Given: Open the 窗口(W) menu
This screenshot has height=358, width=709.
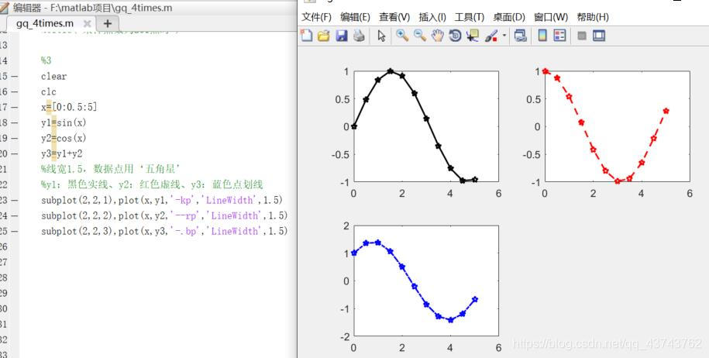Looking at the screenshot, I should pyautogui.click(x=551, y=17).
